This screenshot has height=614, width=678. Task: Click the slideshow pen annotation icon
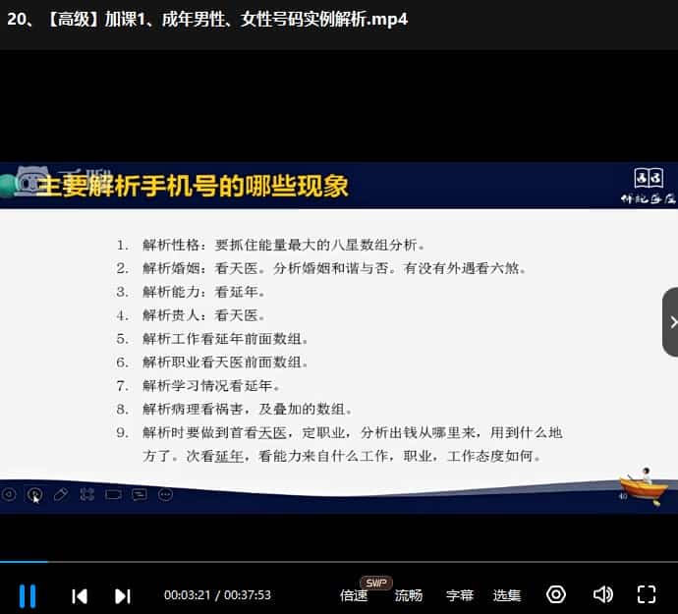click(61, 494)
